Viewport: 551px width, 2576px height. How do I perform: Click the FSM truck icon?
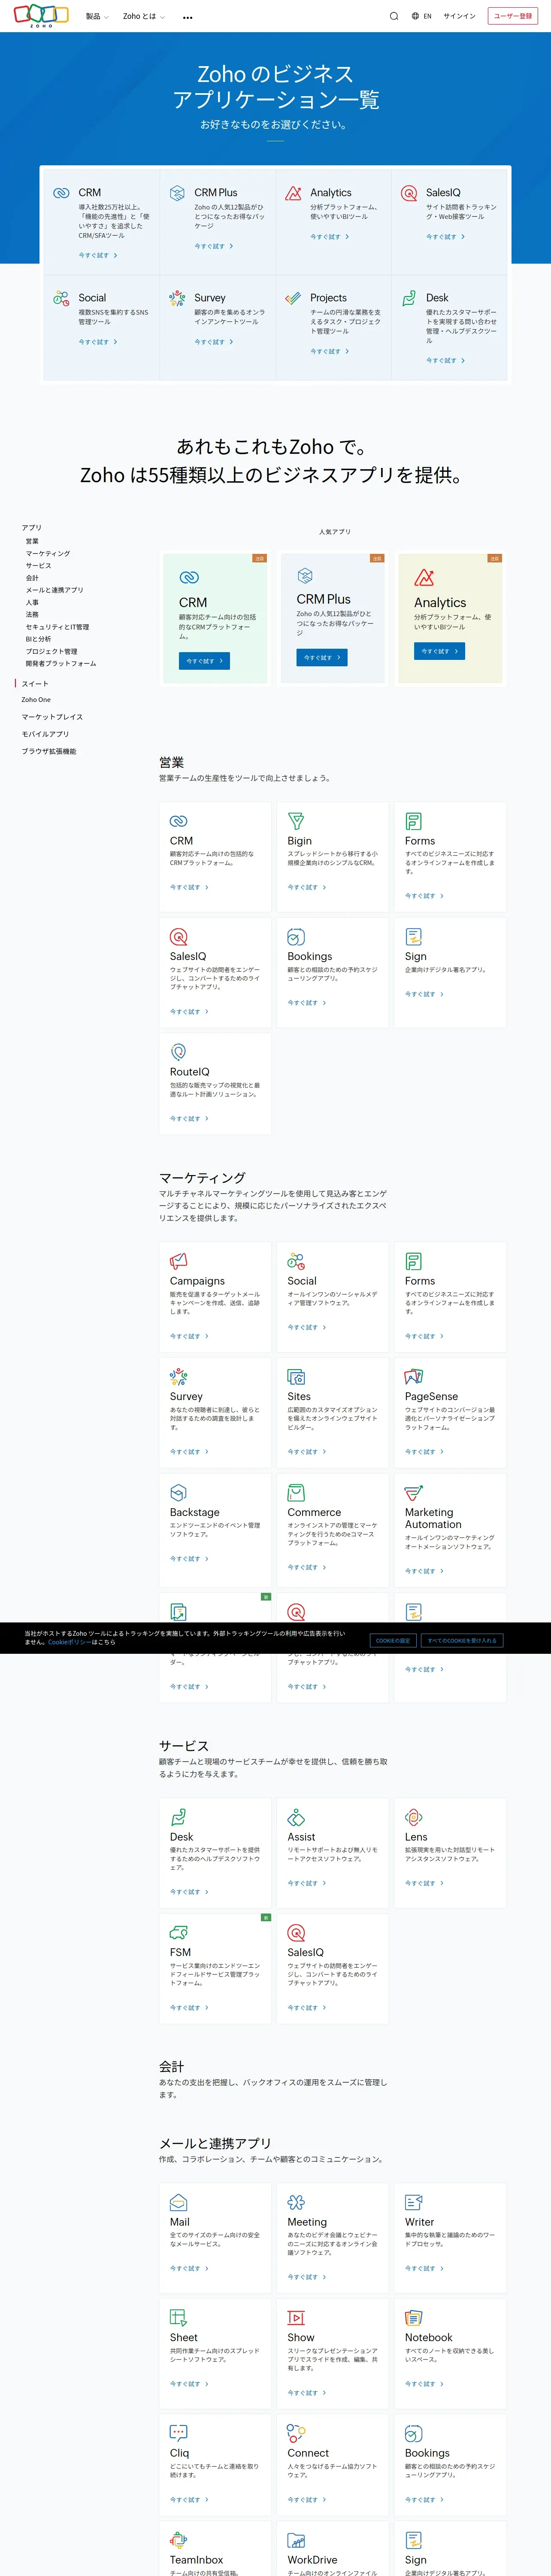[179, 1933]
